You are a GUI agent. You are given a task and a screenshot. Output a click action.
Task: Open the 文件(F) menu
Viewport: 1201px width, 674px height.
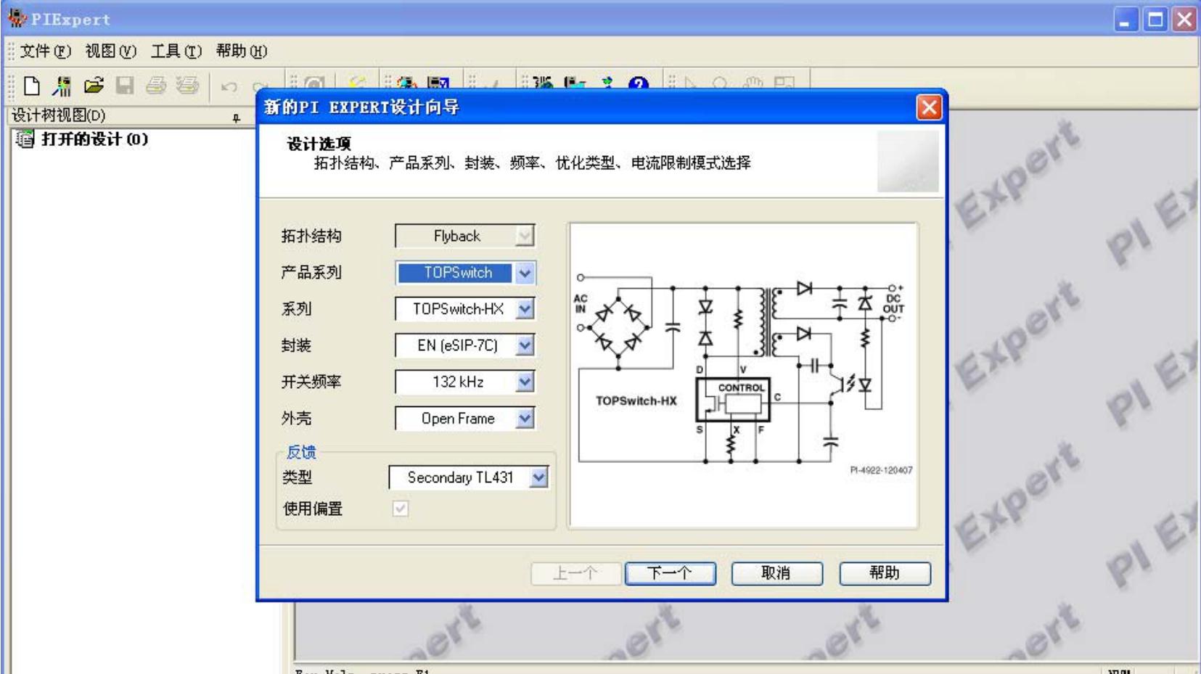click(x=45, y=52)
